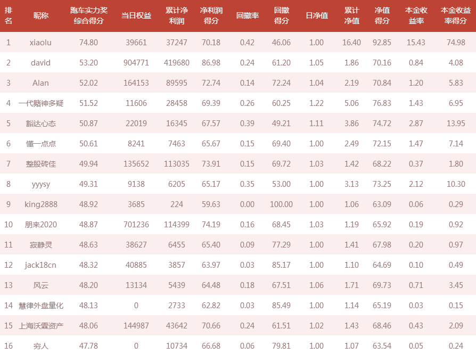Select the nickname king2888

(x=40, y=204)
